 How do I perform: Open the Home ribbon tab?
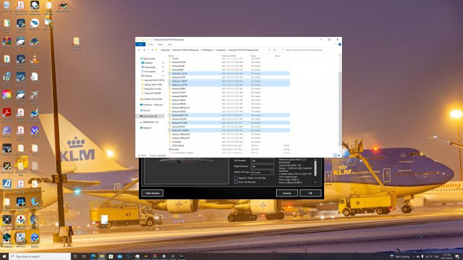pyautogui.click(x=150, y=44)
